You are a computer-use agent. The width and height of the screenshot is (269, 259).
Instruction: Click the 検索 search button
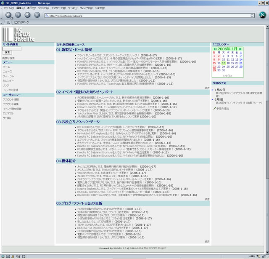(x=7, y=53)
